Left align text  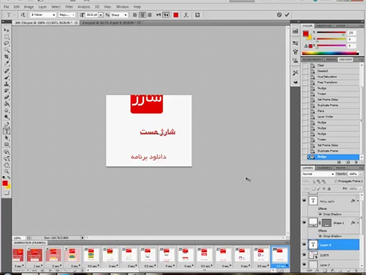tap(135, 15)
